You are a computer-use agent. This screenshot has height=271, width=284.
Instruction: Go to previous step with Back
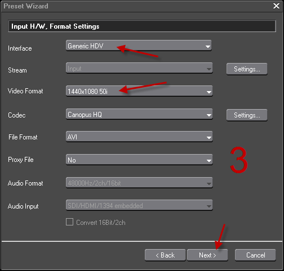point(165,255)
